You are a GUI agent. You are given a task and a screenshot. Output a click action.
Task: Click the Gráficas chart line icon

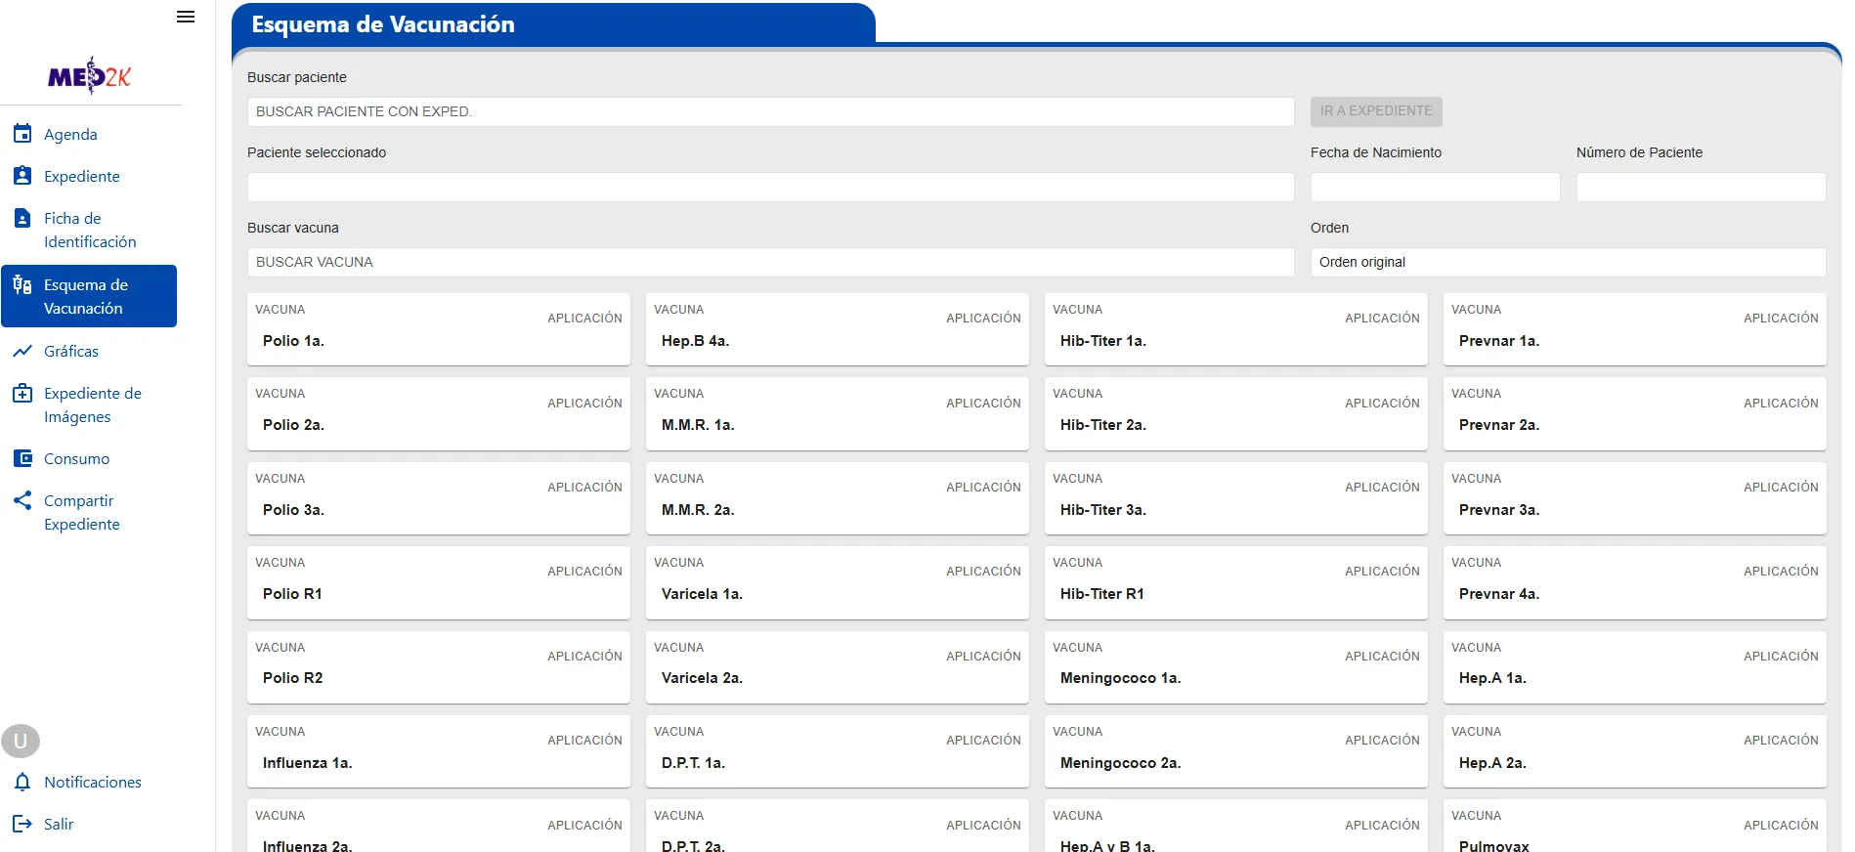tap(22, 351)
